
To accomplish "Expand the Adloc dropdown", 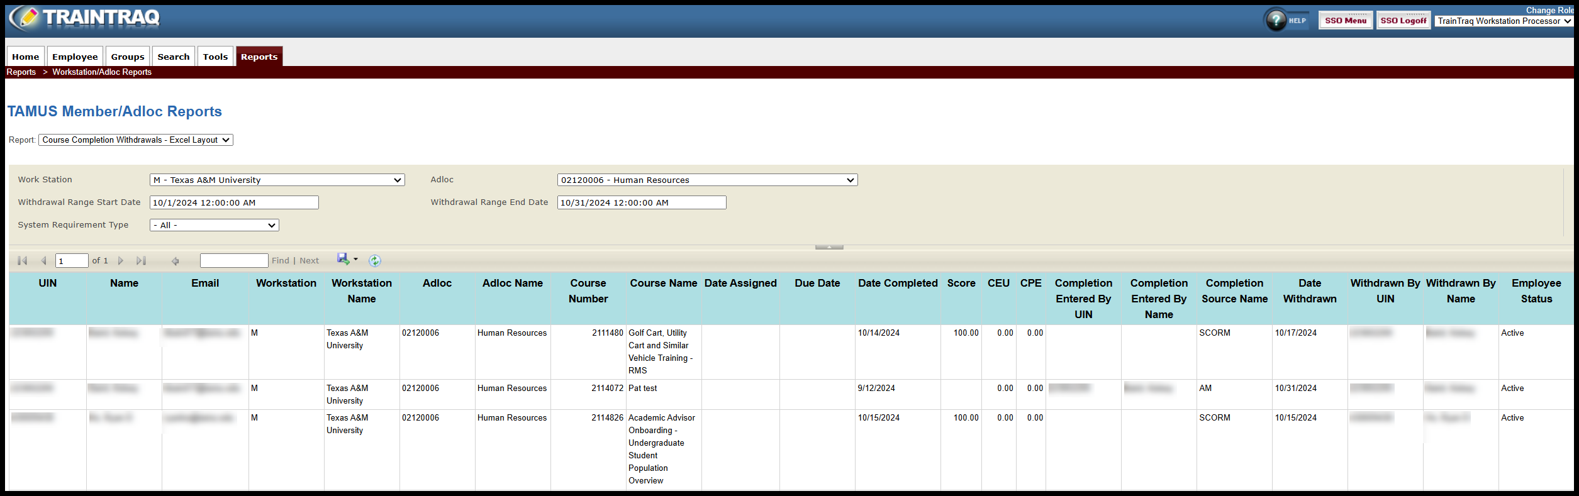I will click(707, 180).
